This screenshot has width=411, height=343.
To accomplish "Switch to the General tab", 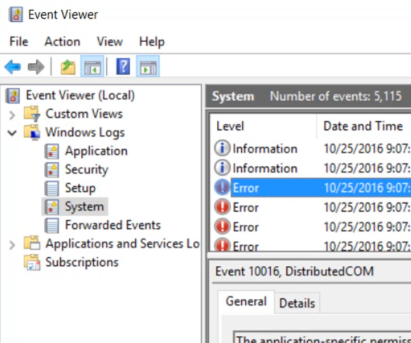I will (246, 301).
